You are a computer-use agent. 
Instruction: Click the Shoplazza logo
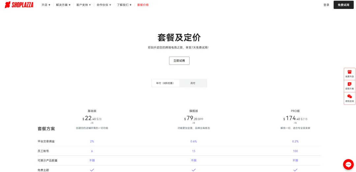(19, 5)
